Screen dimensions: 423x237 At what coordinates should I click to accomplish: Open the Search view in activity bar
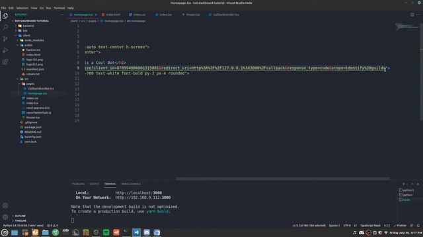click(5, 28)
